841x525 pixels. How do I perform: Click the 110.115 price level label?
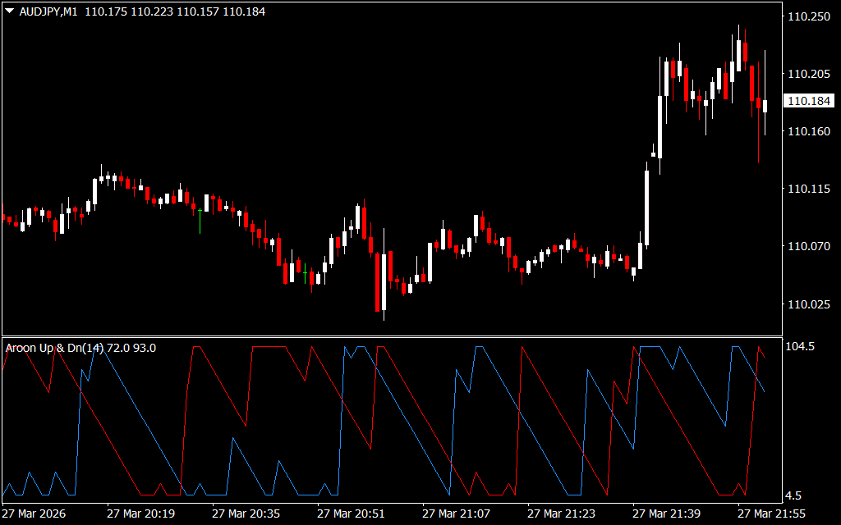pos(807,189)
